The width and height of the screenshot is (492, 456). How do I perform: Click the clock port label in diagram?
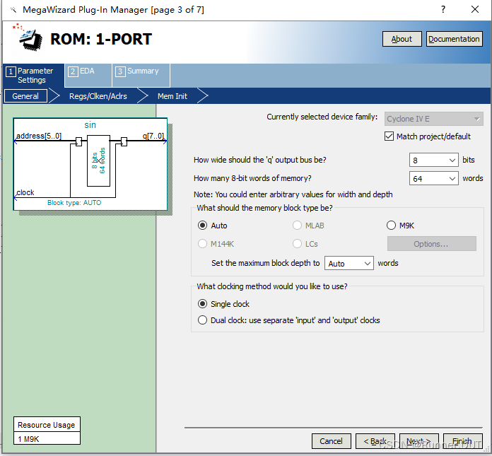pyautogui.click(x=25, y=192)
